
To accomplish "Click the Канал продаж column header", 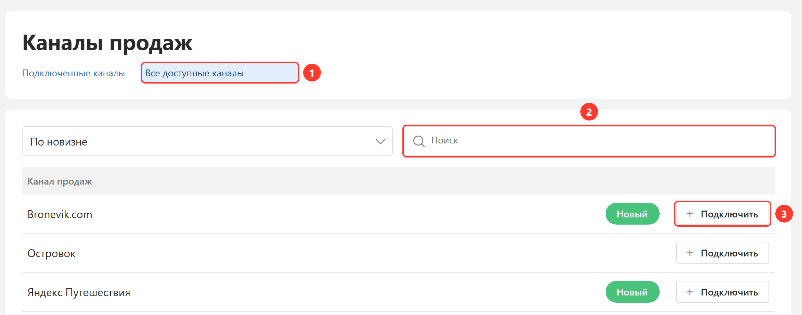I will (x=60, y=181).
